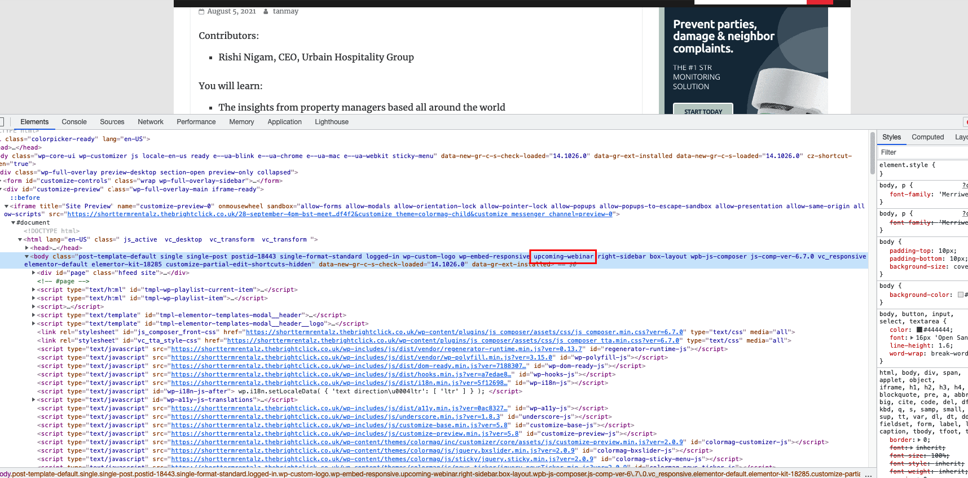
Task: Expand the tmpl-wp-playlist-current-item script node
Action: [x=34, y=290]
